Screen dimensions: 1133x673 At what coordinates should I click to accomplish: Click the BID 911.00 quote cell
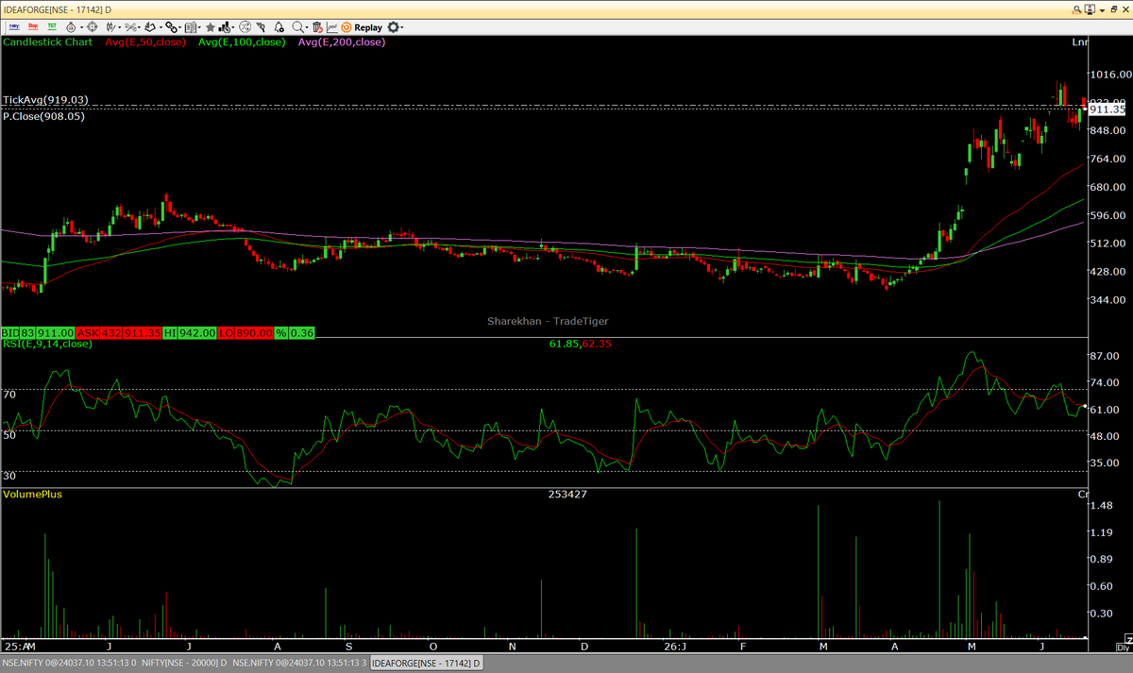point(38,332)
